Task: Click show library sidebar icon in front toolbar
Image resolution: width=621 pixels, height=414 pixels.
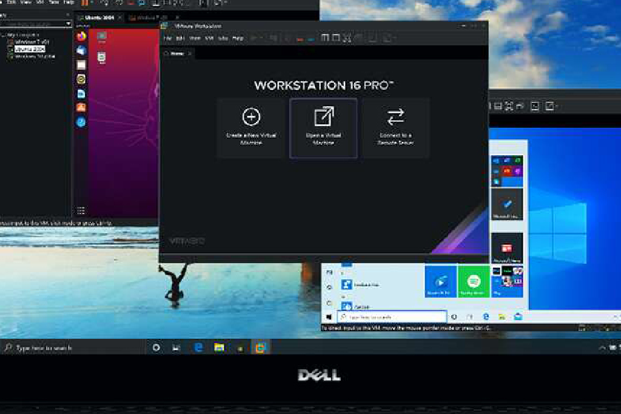Action: click(325, 38)
